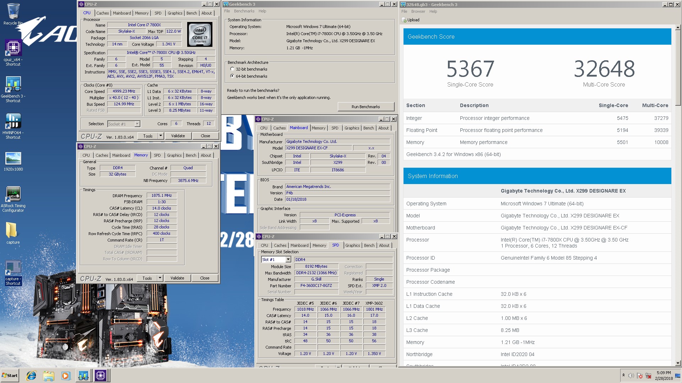Show hidden system tray icons
This screenshot has height=383, width=682.
tap(623, 375)
